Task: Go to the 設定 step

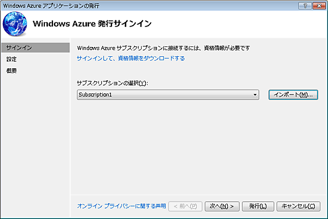Action: click(x=11, y=59)
